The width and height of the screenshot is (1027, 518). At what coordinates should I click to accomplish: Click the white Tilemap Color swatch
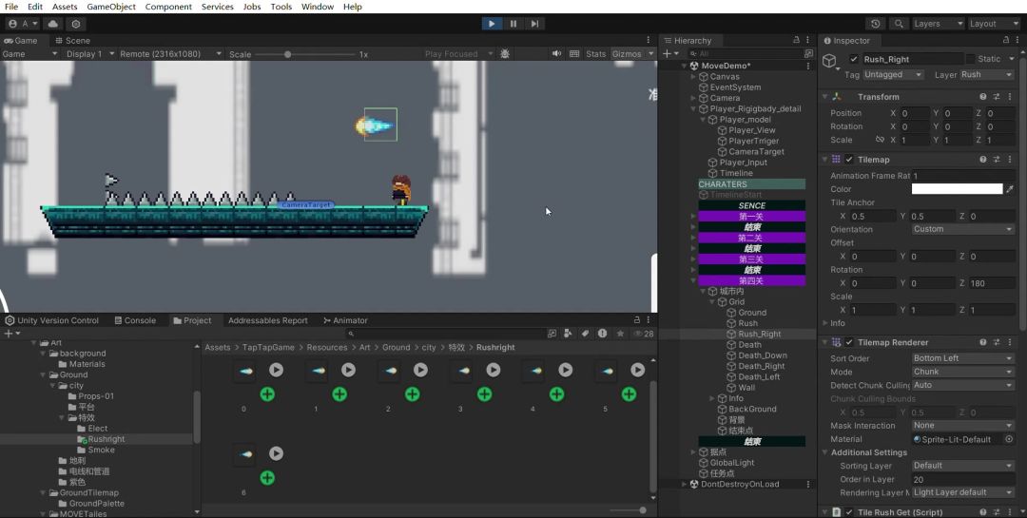click(x=956, y=189)
